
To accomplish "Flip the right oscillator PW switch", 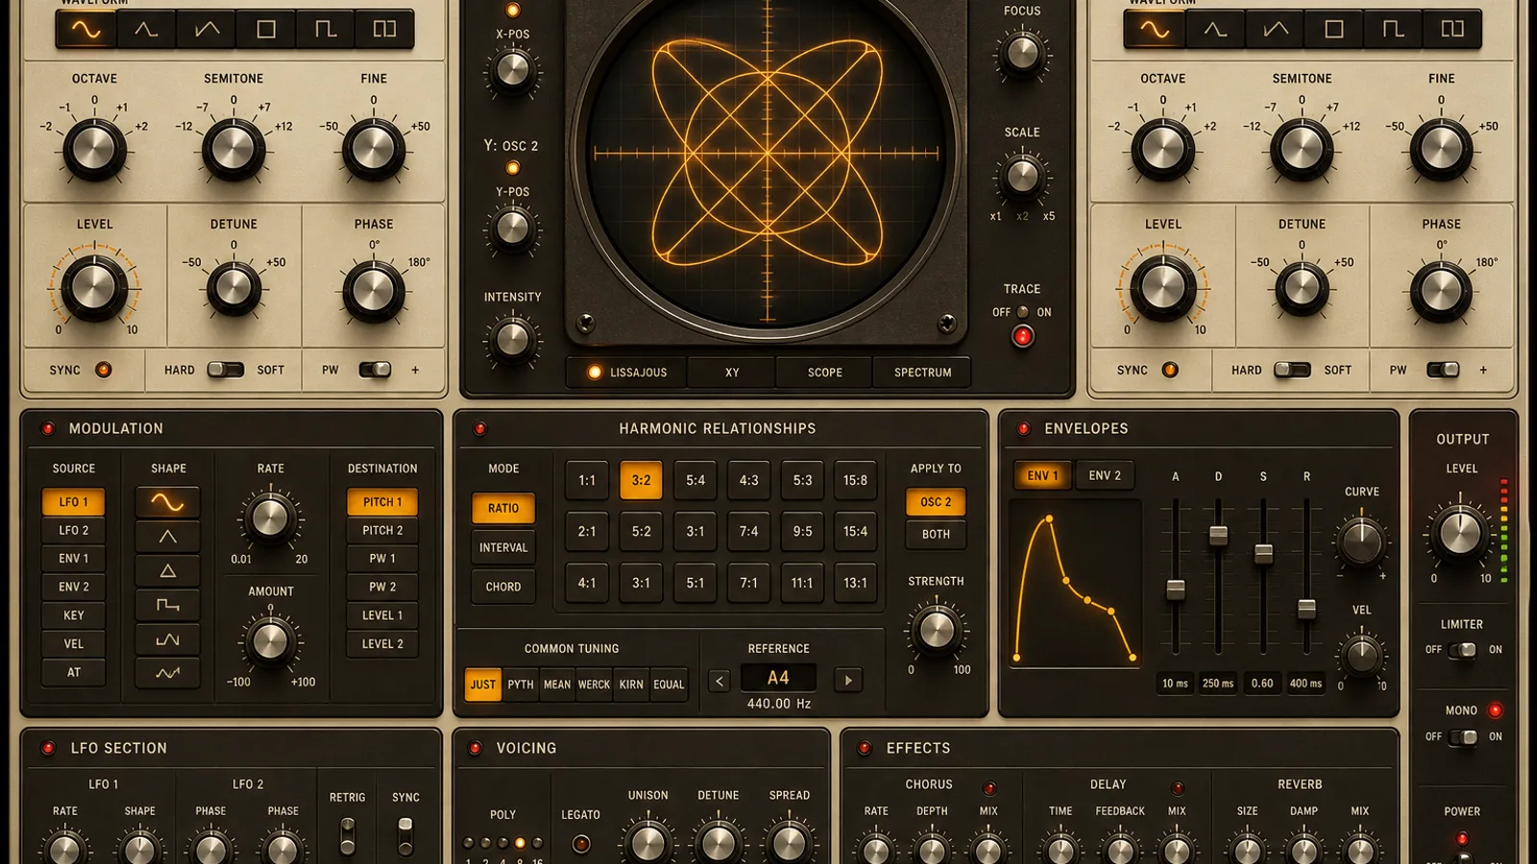I will tap(1443, 370).
